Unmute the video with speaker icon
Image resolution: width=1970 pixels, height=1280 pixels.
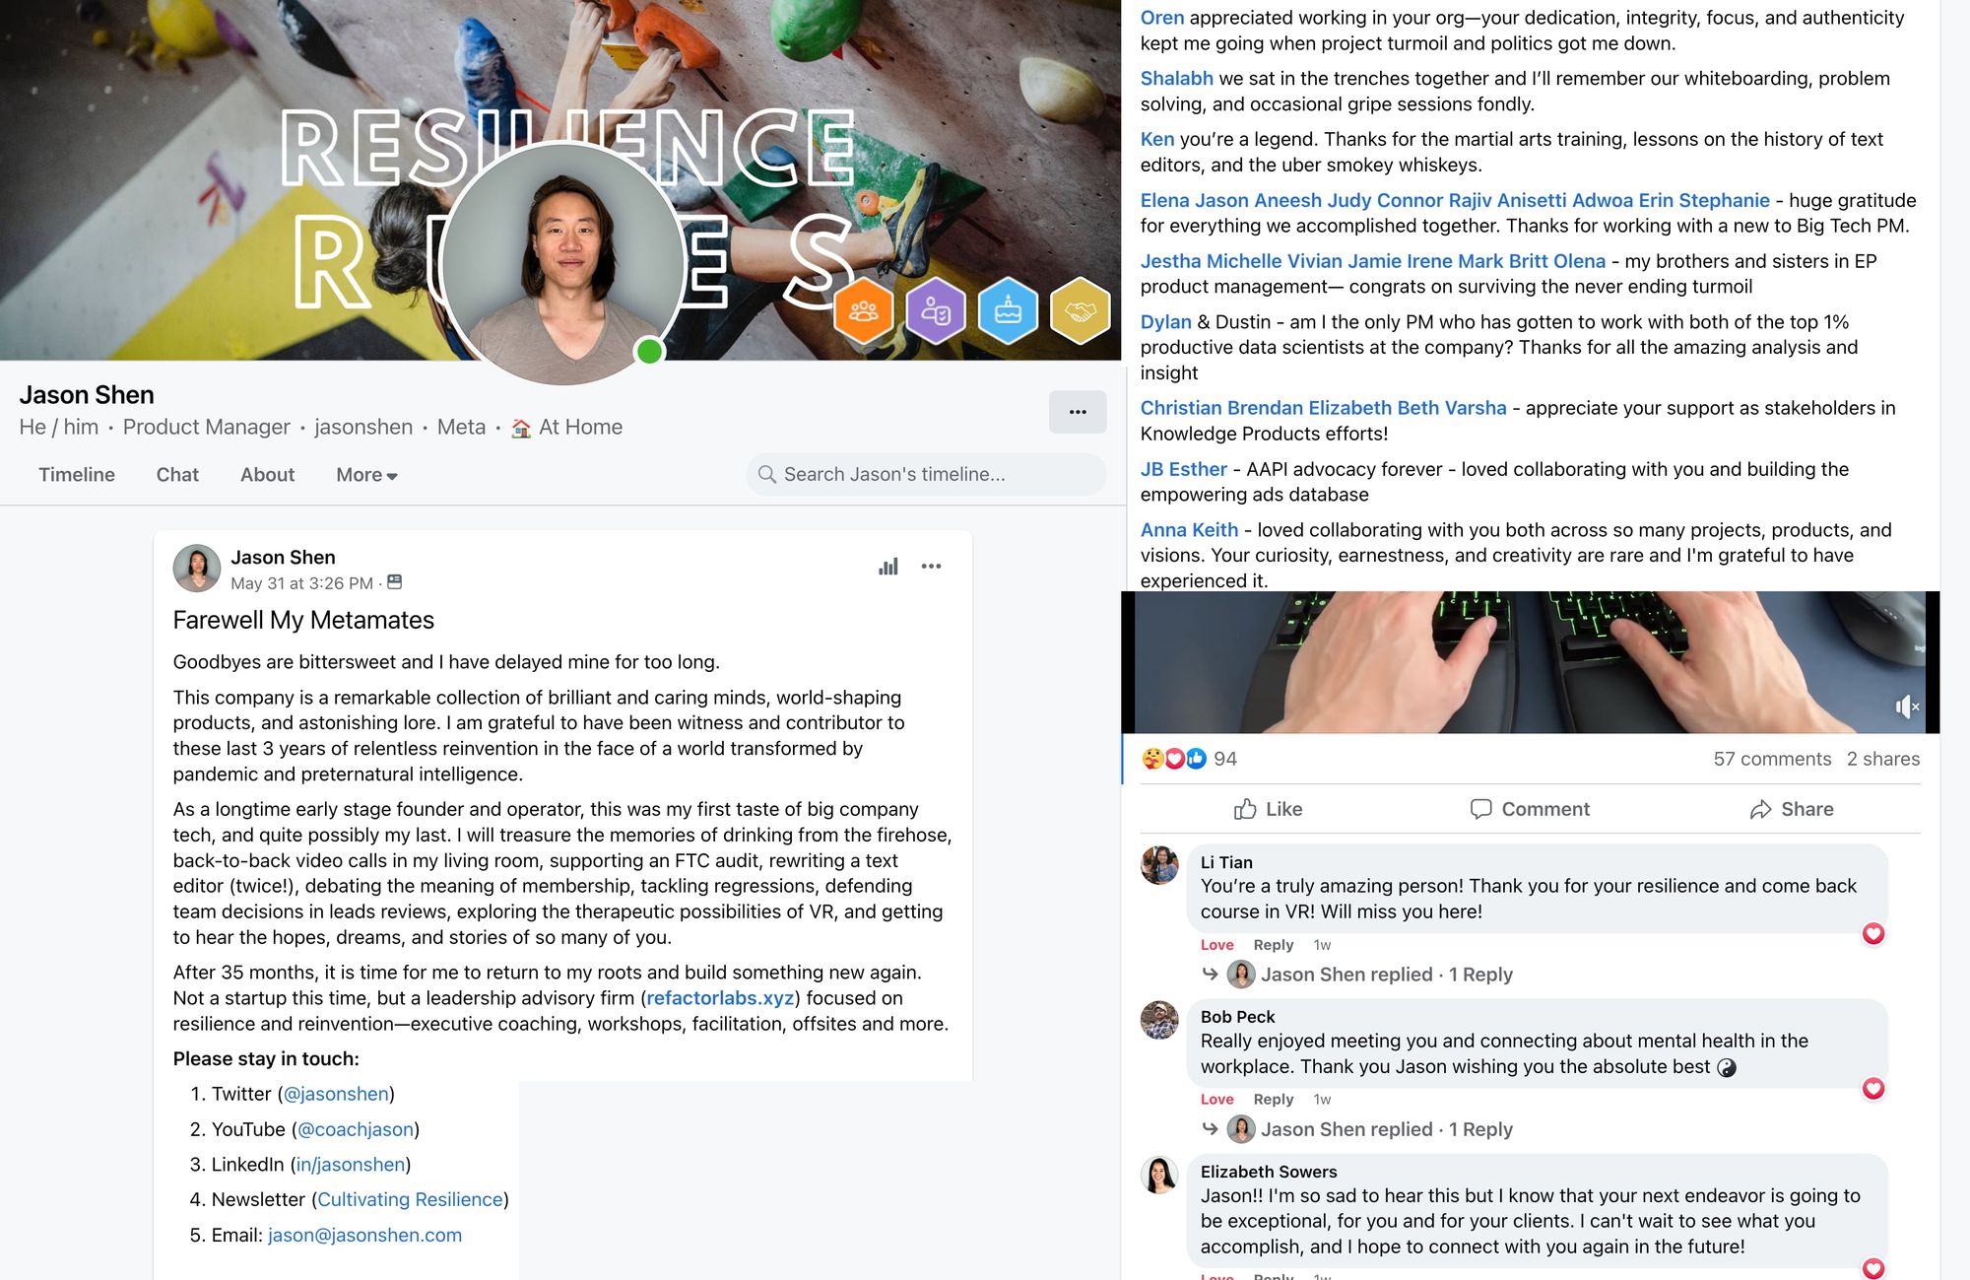pos(1907,707)
